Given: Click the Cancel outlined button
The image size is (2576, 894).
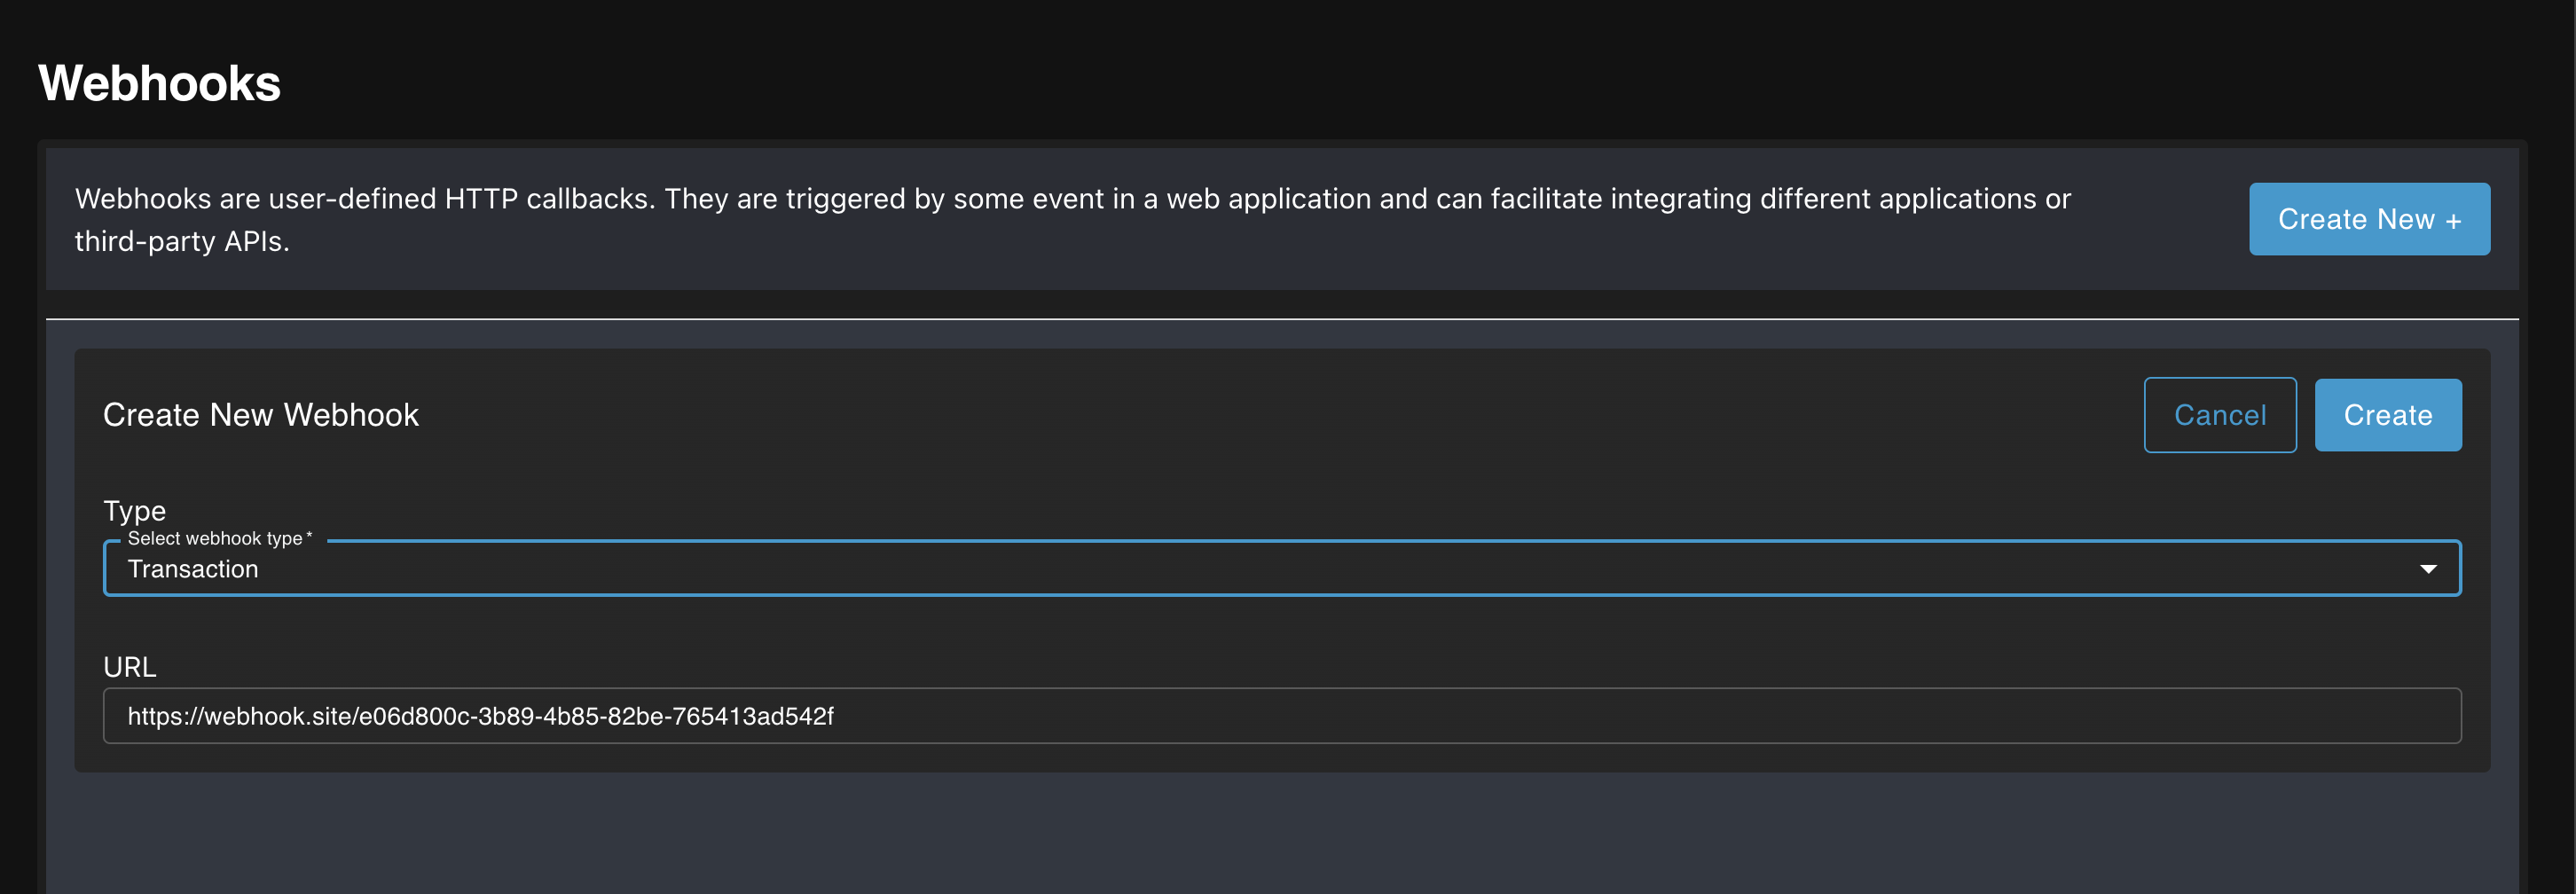Looking at the screenshot, I should coord(2220,414).
